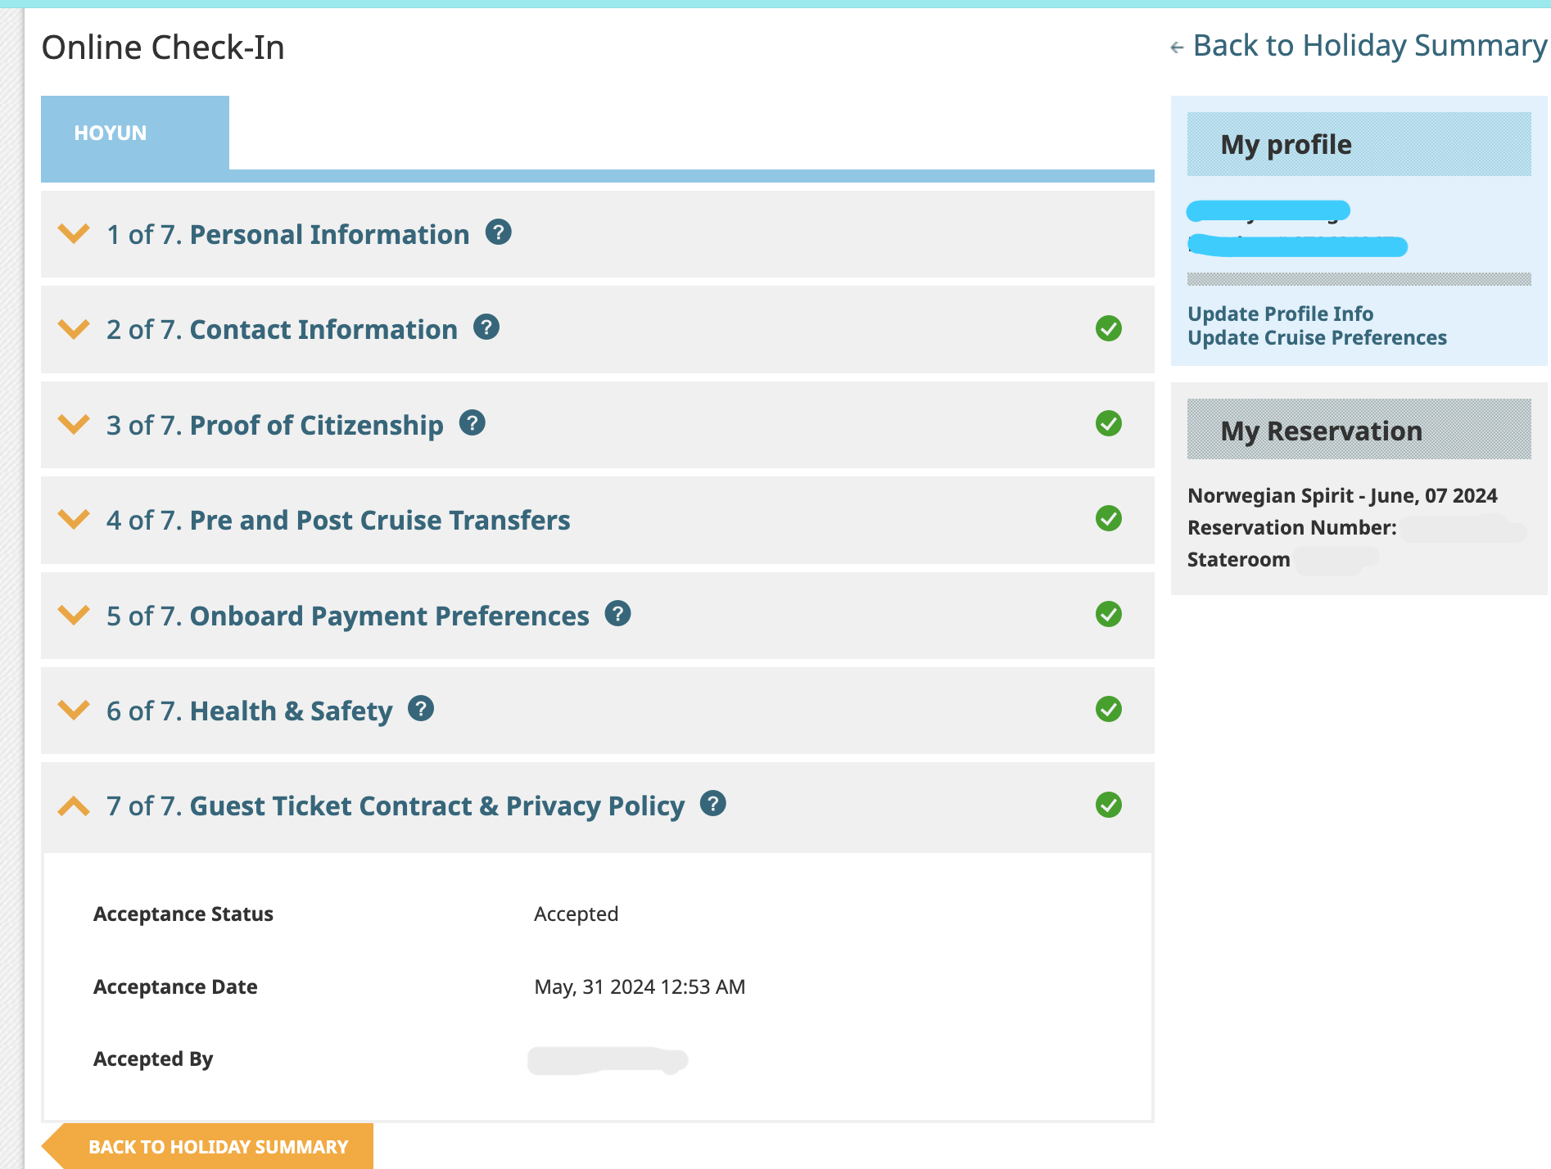Click Update Profile Info link

[x=1280, y=314]
